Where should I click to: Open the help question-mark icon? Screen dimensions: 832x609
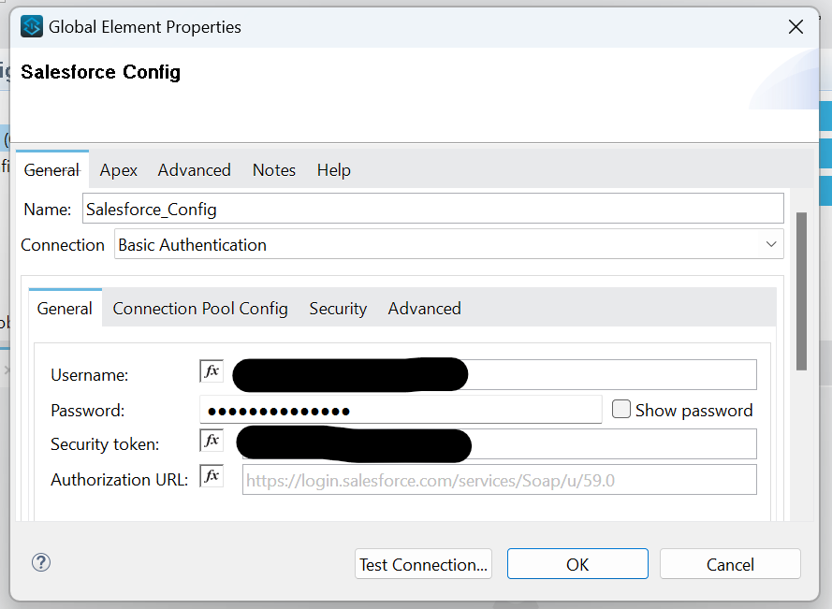[x=40, y=562]
